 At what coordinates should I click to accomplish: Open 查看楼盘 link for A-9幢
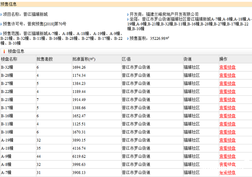pyautogui.click(x=227, y=156)
